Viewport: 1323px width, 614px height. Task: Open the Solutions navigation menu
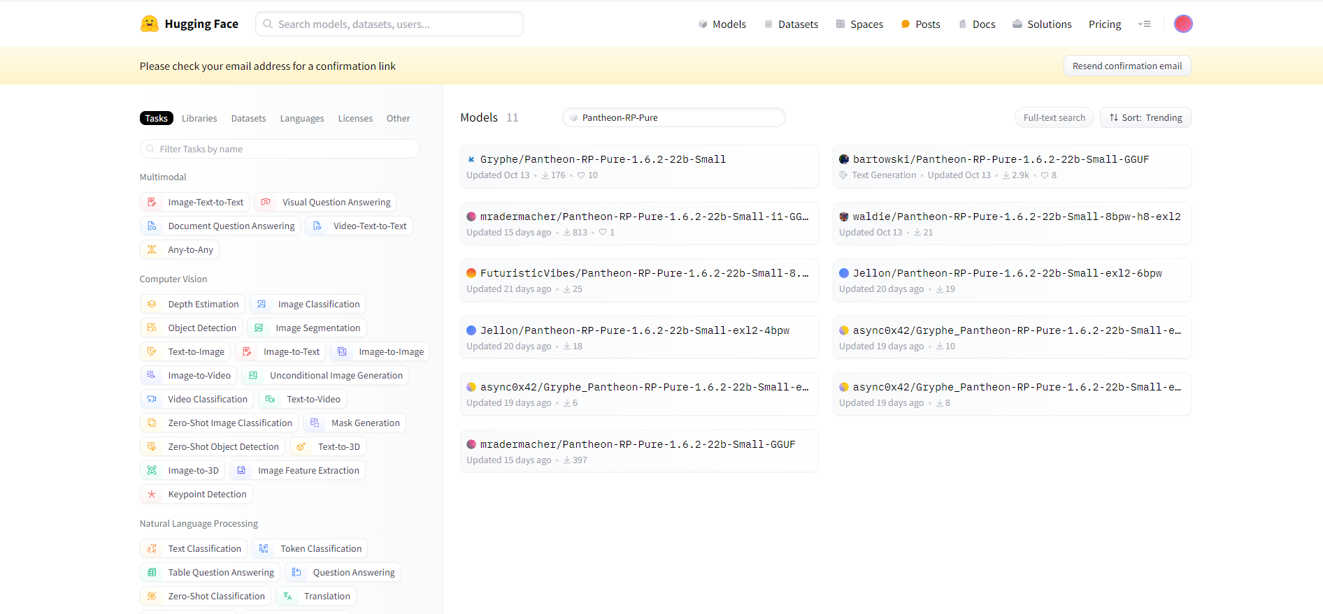(x=1042, y=24)
